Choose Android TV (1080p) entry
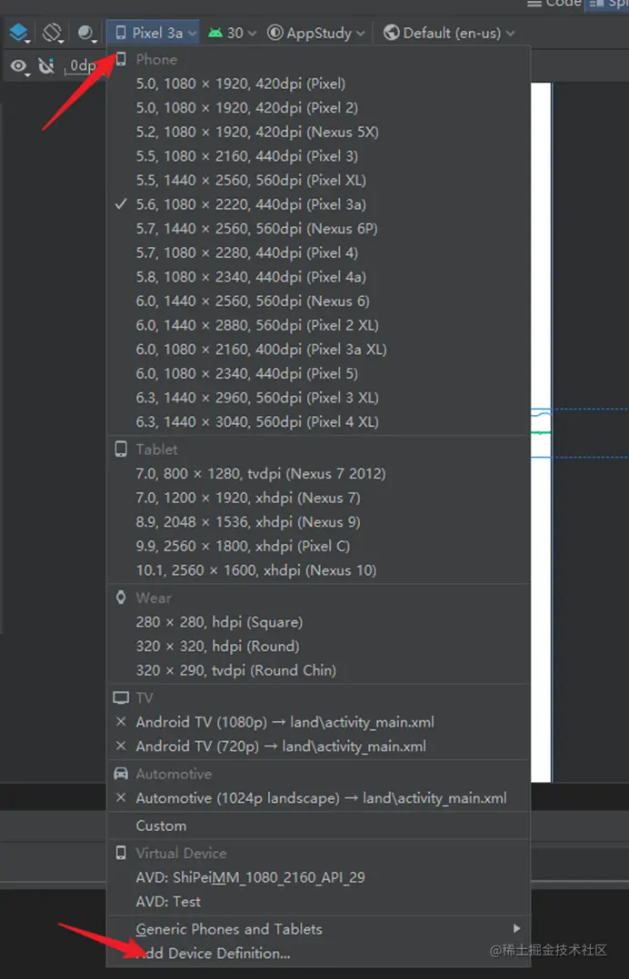Viewport: 629px width, 979px height. (x=318, y=722)
